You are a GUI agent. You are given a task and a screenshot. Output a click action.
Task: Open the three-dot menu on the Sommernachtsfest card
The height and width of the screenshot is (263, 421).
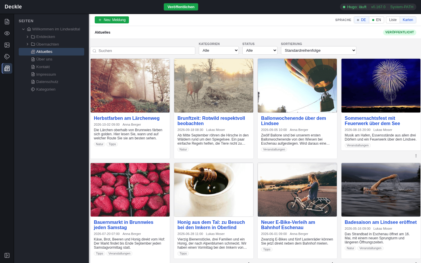tap(416, 156)
